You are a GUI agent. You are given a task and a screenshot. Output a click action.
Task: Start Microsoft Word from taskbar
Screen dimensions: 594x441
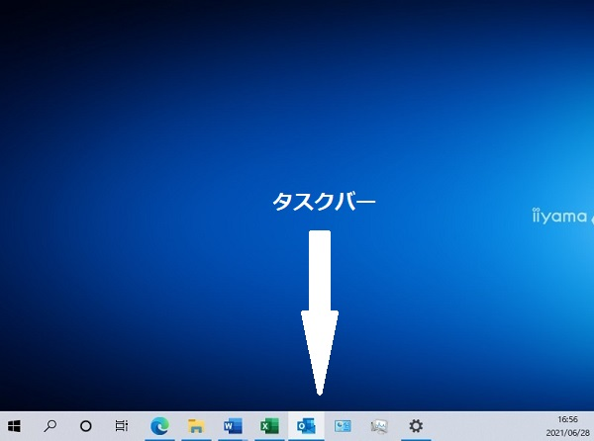tap(233, 426)
